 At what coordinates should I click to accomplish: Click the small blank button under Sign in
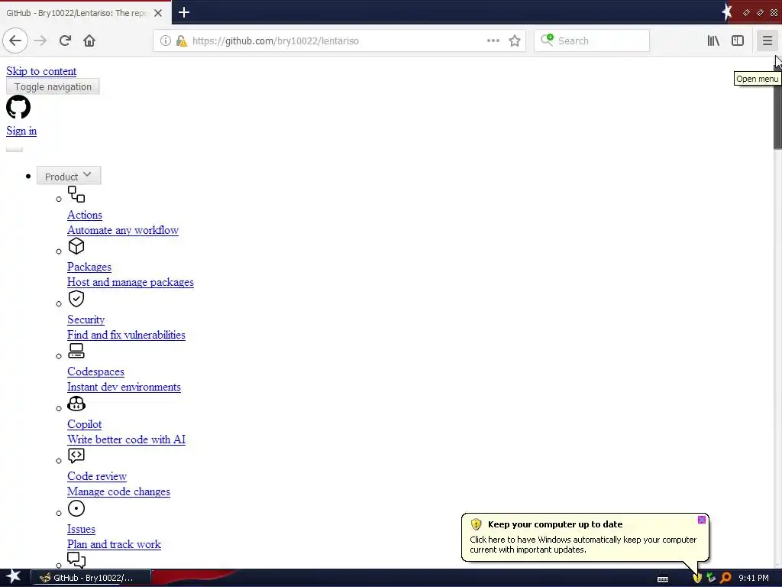click(15, 149)
